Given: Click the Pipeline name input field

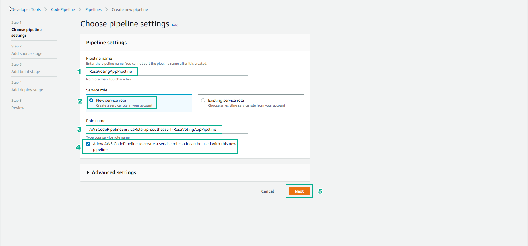Looking at the screenshot, I should (x=167, y=71).
